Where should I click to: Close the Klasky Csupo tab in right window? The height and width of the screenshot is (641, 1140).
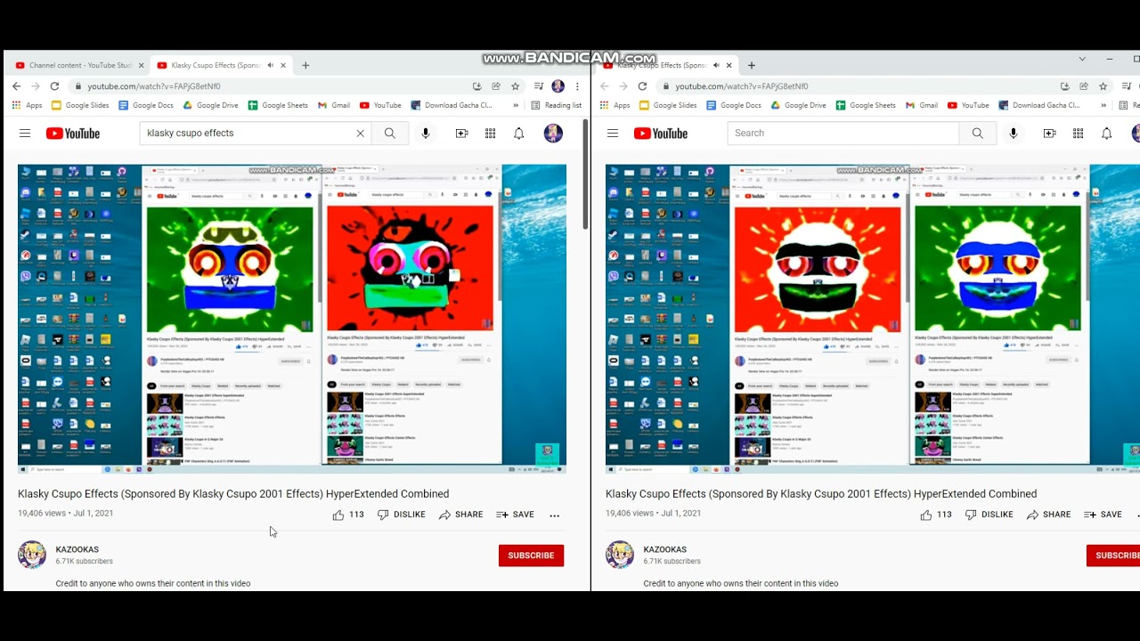tap(729, 65)
